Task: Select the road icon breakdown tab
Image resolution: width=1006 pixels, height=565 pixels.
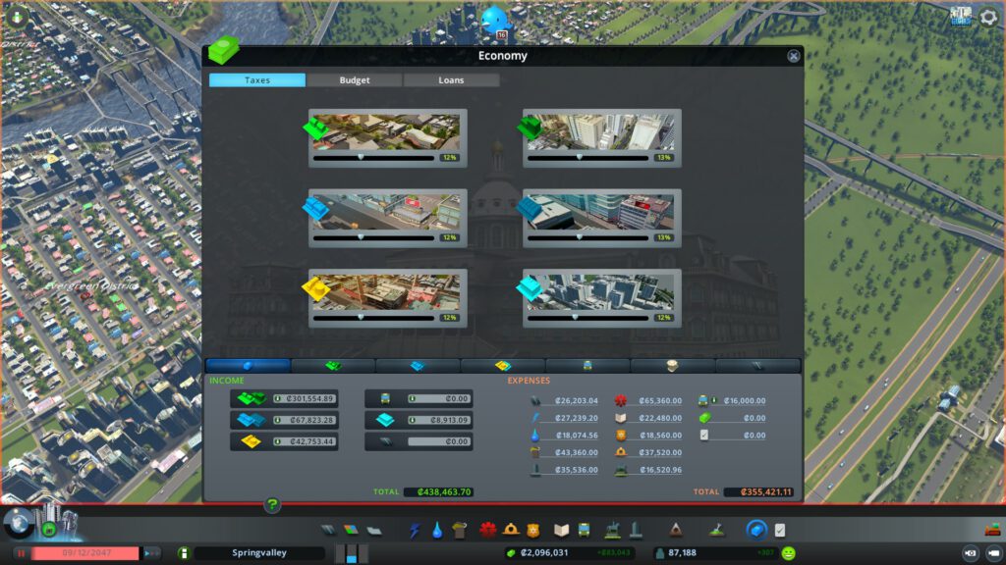Action: [757, 366]
